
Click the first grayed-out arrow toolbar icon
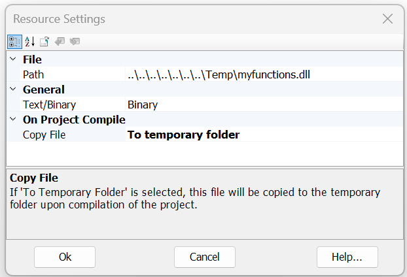60,42
